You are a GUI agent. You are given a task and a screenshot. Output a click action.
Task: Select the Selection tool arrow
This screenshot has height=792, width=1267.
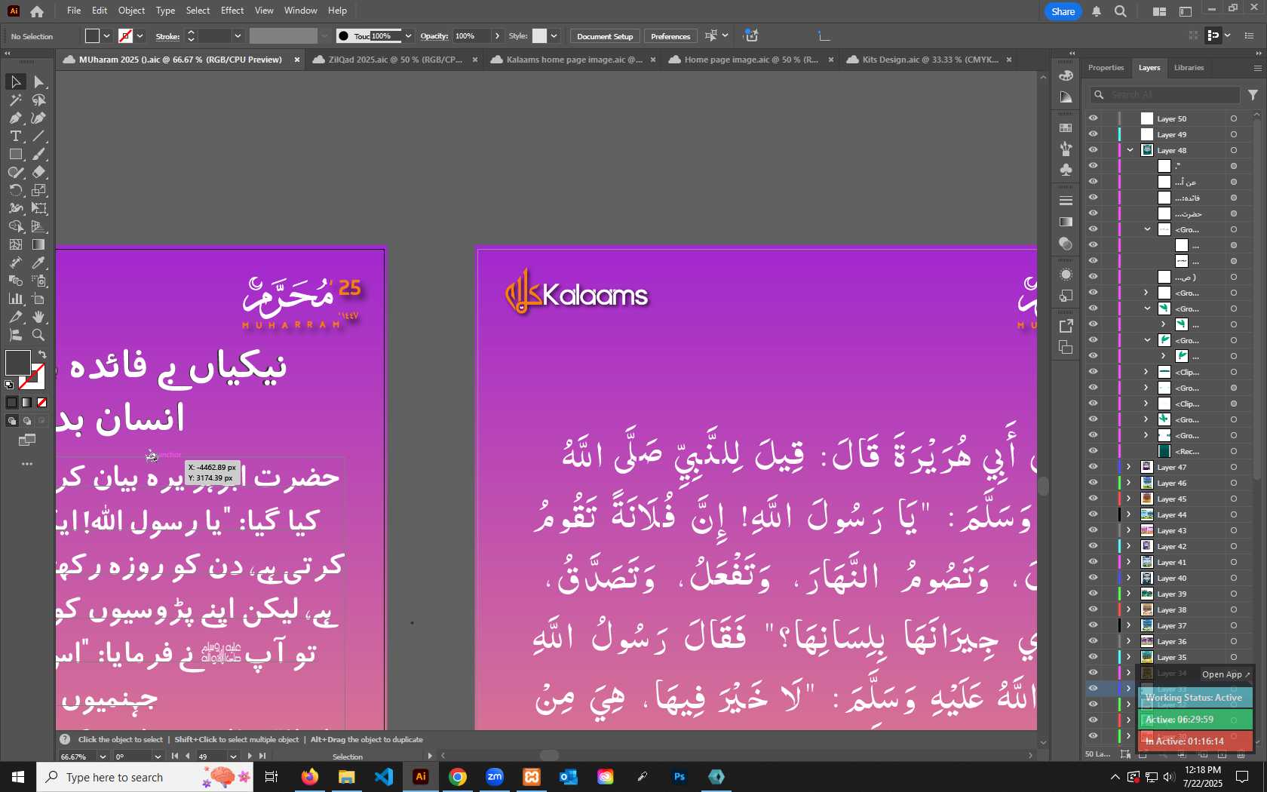[x=15, y=81]
